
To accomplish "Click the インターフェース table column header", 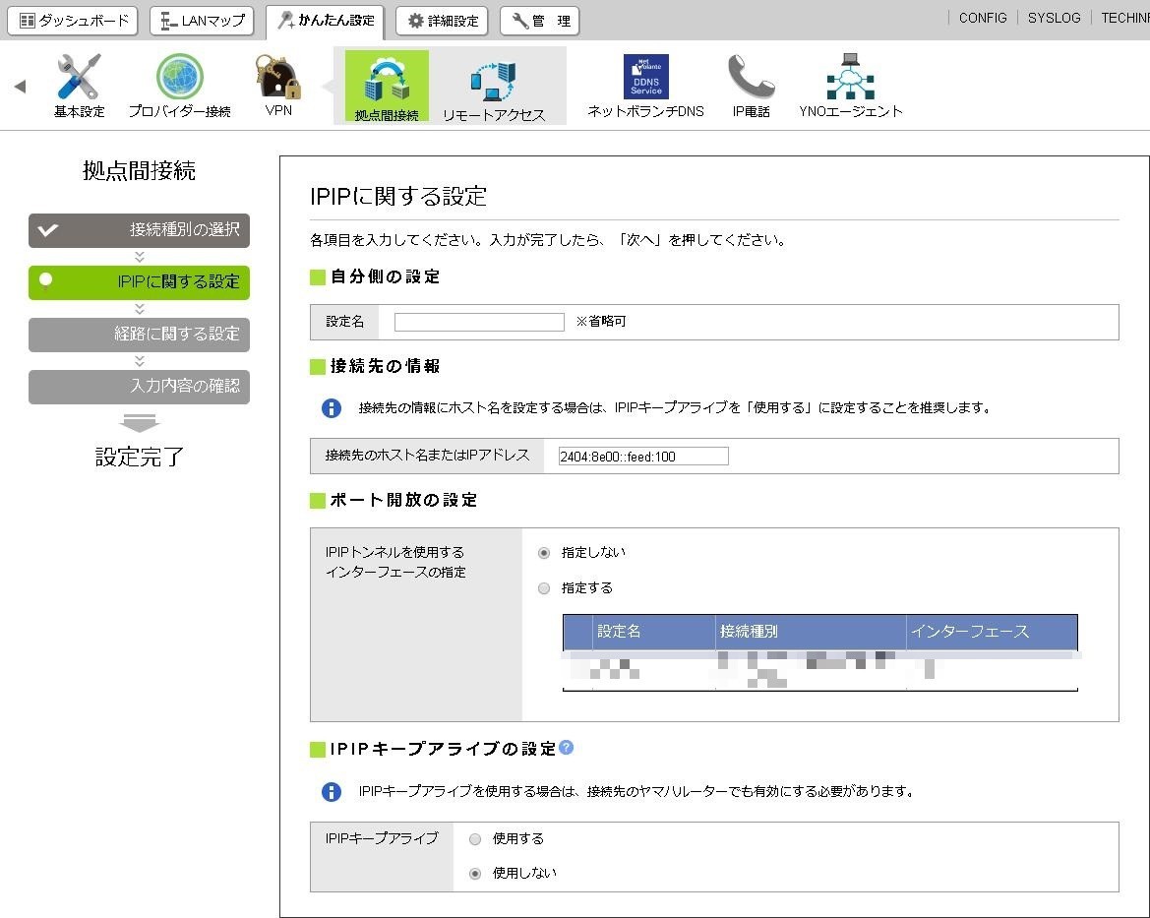I will (992, 632).
